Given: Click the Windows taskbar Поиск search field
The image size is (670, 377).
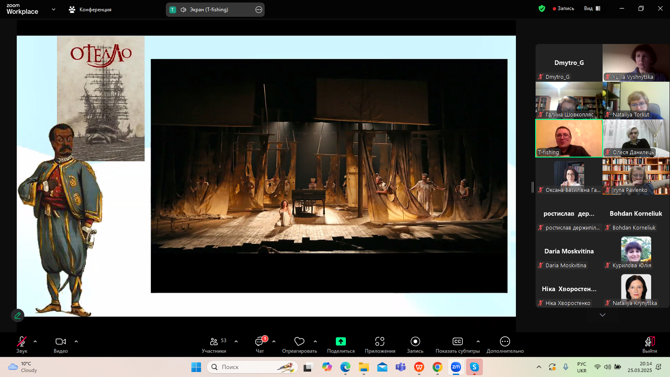Looking at the screenshot, I should click(x=252, y=367).
